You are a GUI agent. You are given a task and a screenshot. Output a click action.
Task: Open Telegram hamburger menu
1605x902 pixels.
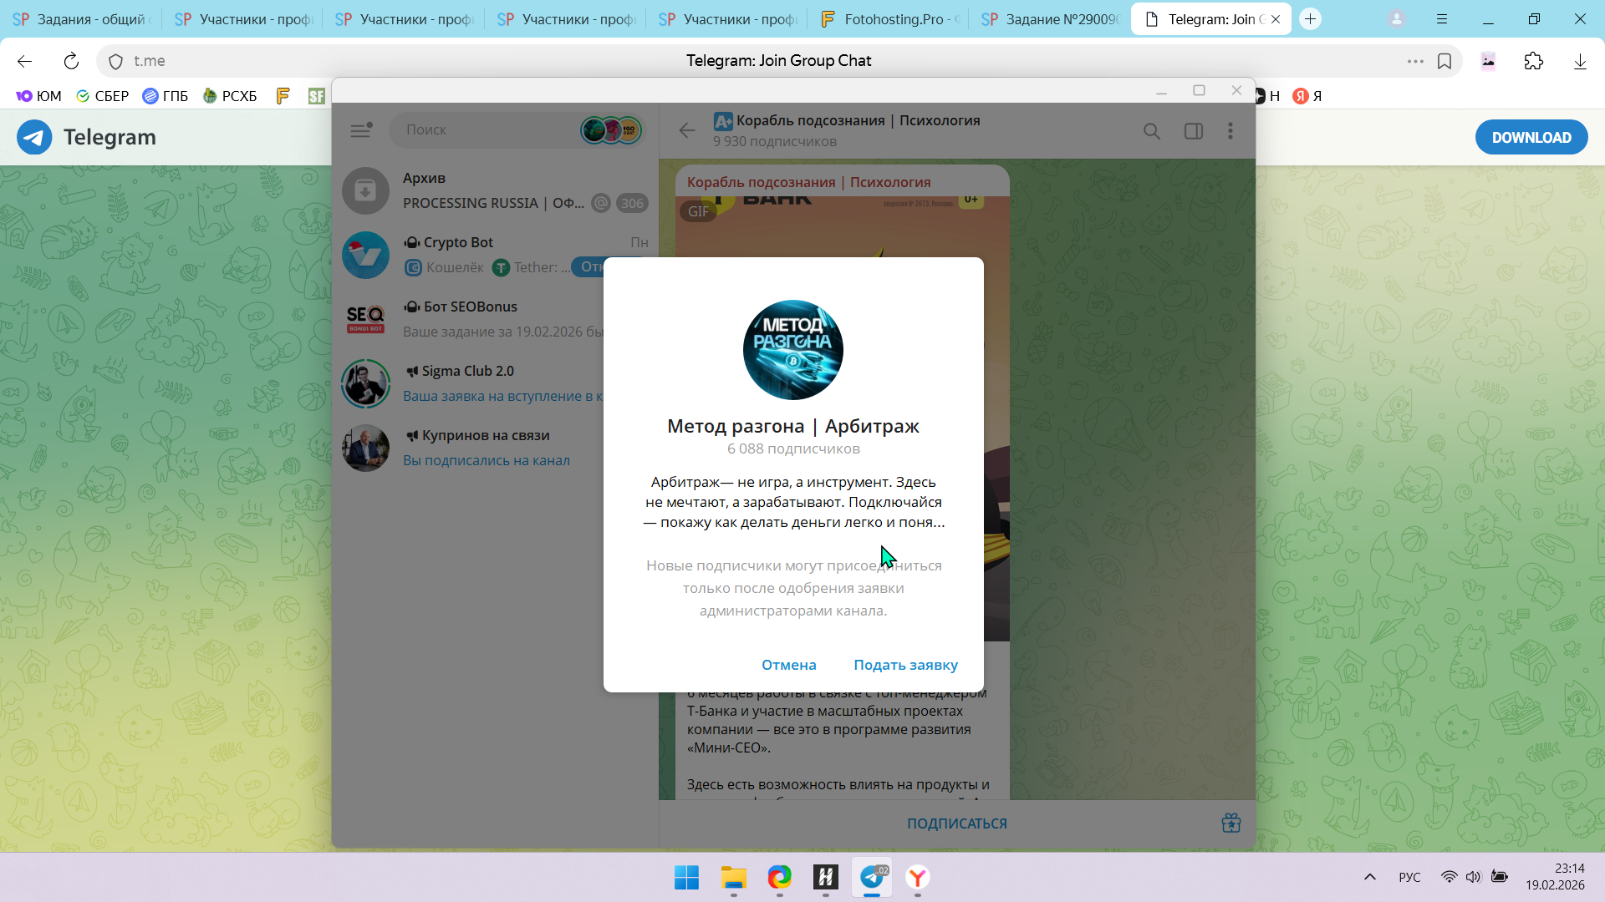(360, 130)
